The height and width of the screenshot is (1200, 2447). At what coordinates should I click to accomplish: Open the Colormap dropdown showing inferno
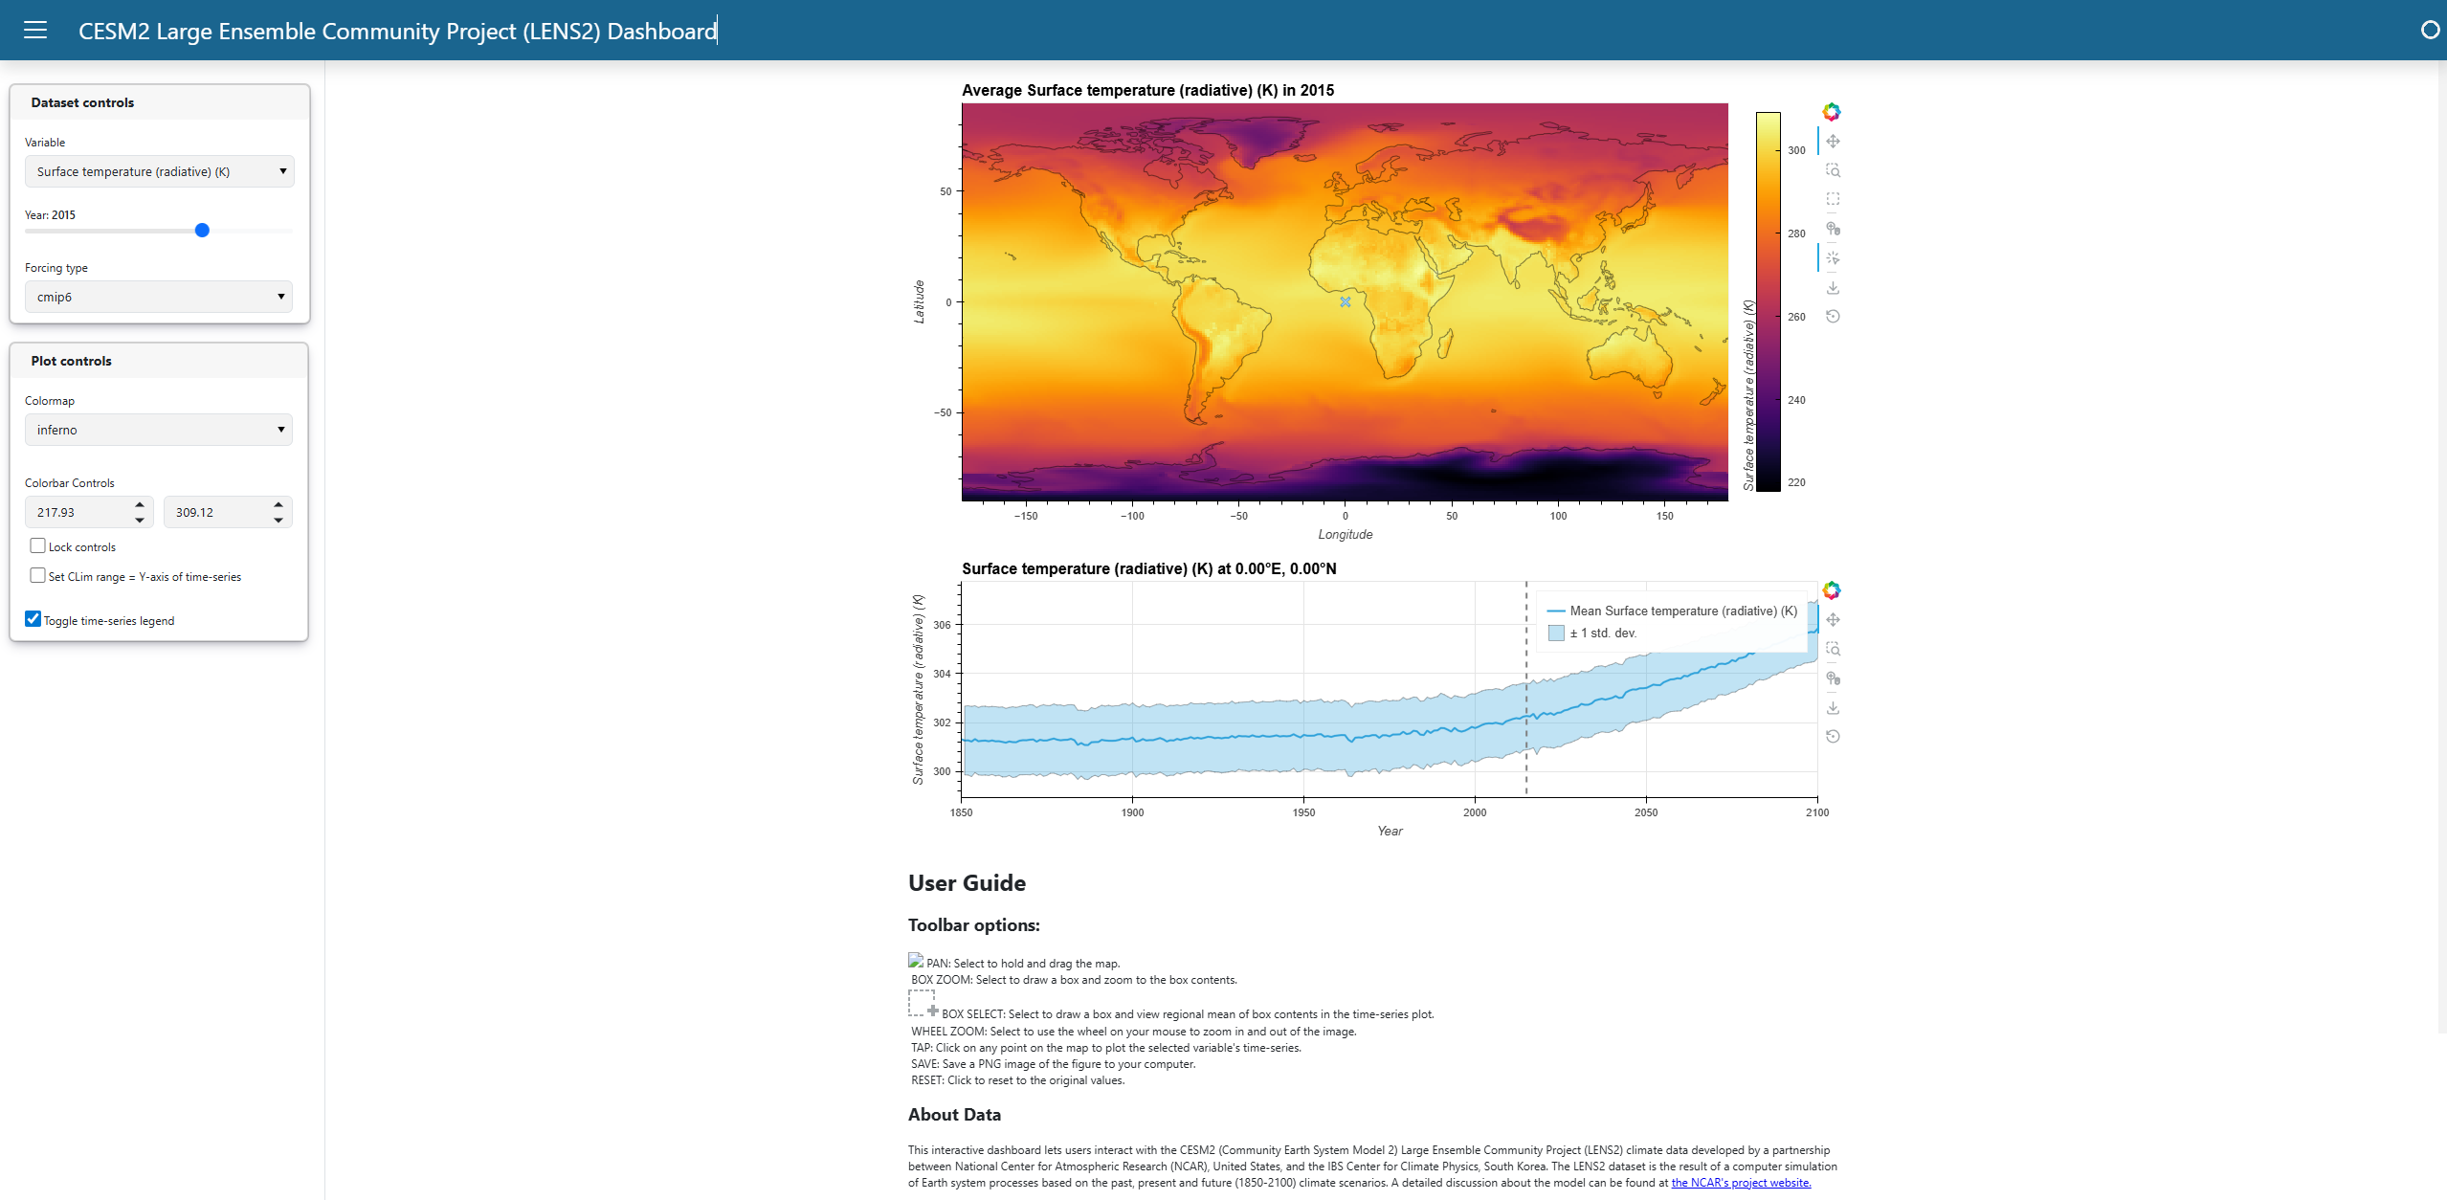click(x=159, y=429)
